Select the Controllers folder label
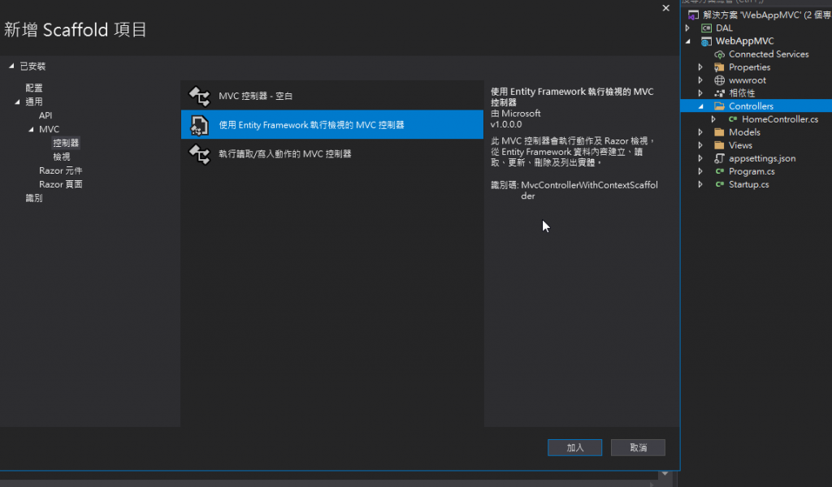The height and width of the screenshot is (487, 832). (x=751, y=106)
